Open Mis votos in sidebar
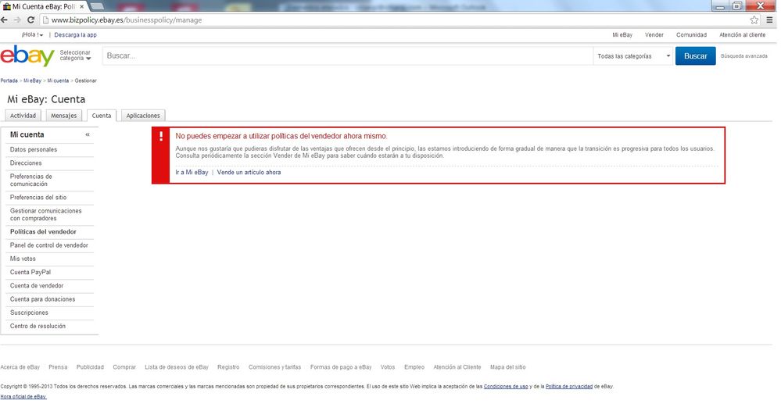Screen dimensions: 781x411 23,259
